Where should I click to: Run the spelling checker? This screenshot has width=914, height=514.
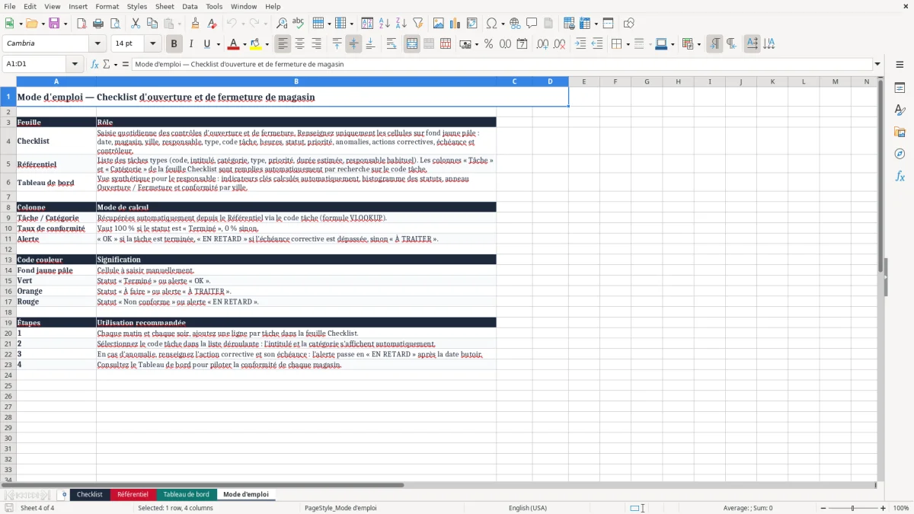[299, 24]
